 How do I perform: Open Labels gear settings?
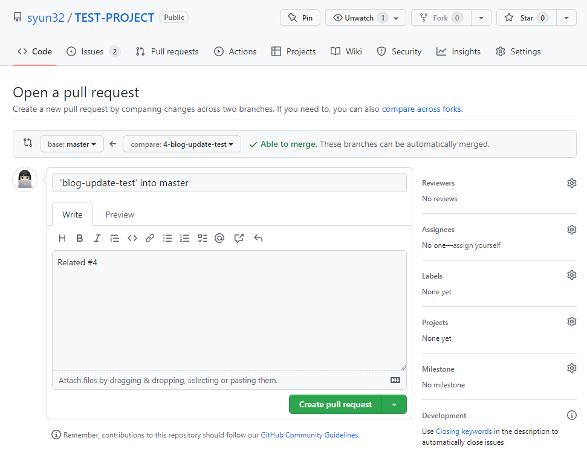(x=572, y=275)
